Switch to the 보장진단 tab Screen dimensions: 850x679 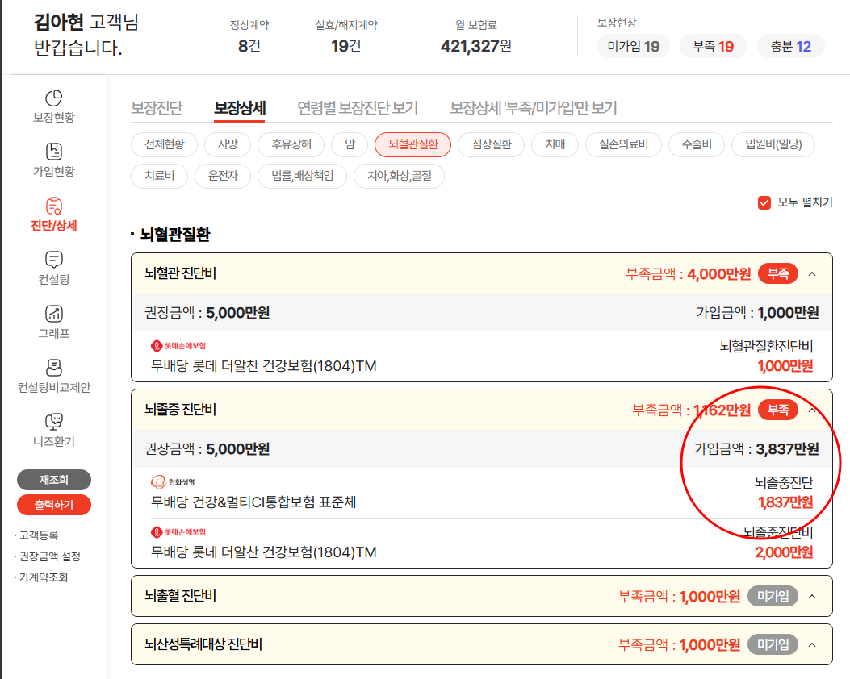click(157, 108)
